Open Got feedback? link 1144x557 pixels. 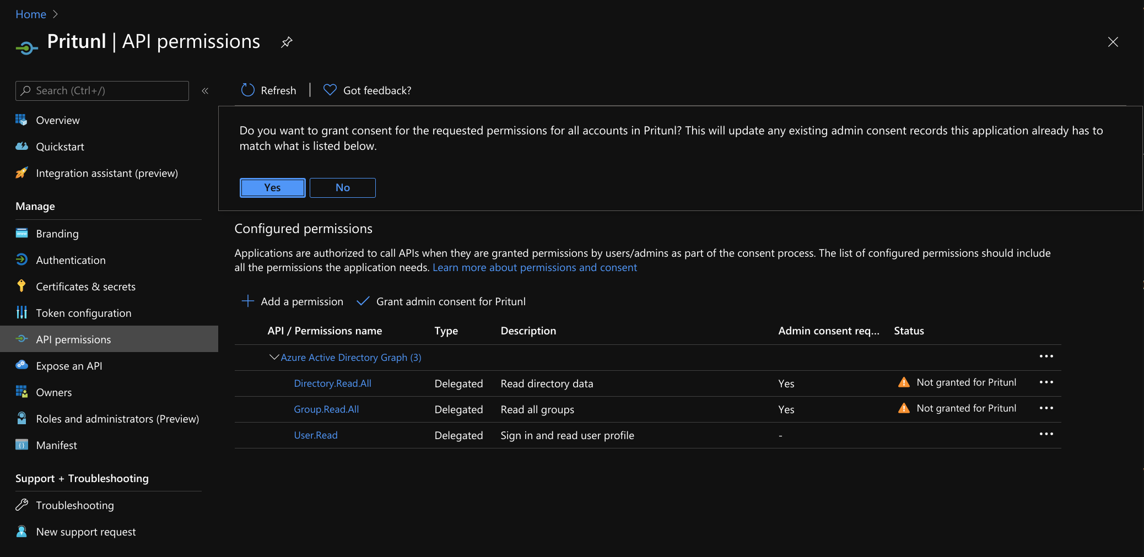click(377, 90)
